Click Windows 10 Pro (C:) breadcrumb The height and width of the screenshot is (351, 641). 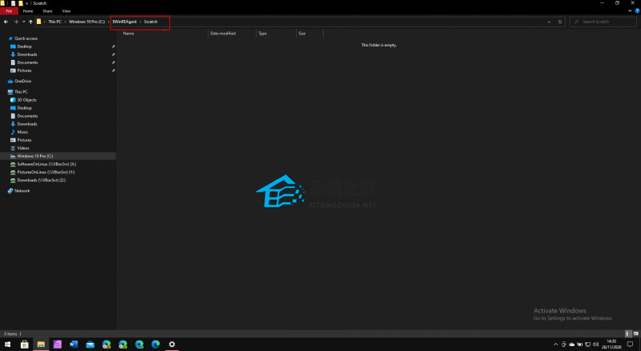pyautogui.click(x=87, y=22)
